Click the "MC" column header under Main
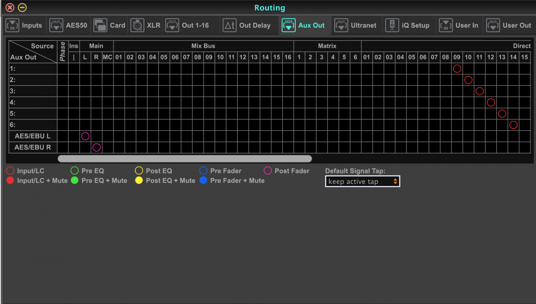 pos(108,57)
